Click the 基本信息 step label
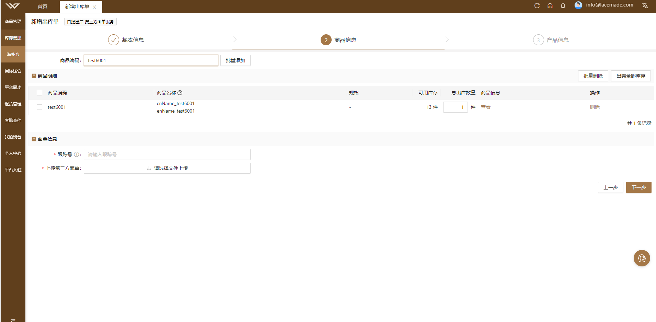This screenshot has height=322, width=656. pos(133,40)
